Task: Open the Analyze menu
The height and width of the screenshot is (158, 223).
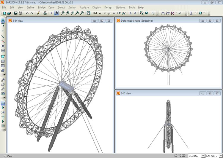Action: (x=84, y=7)
